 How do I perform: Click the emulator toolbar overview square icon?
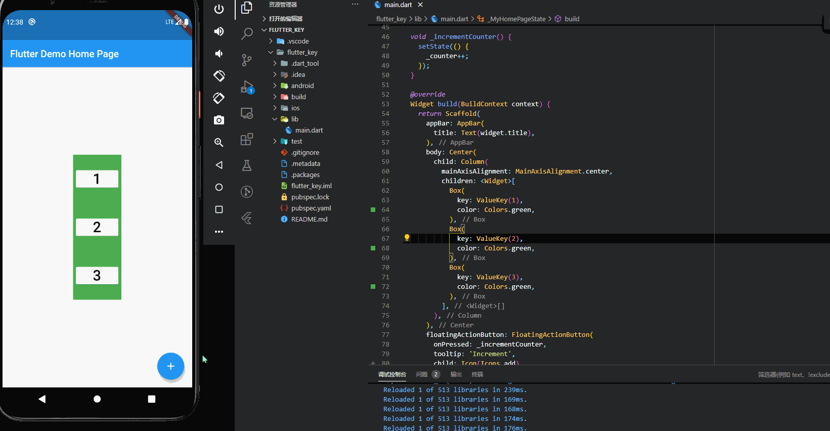pyautogui.click(x=219, y=209)
